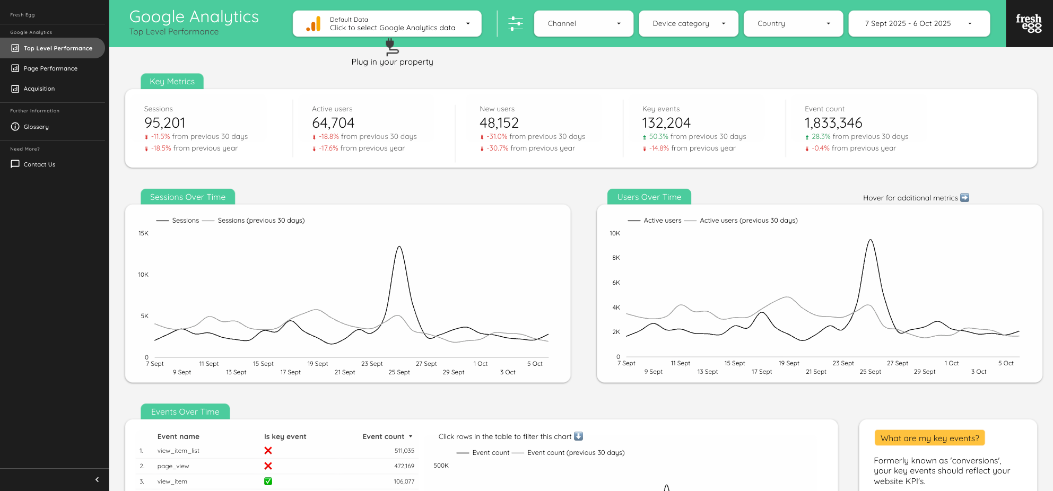1053x491 pixels.
Task: Click the plug icon below data selector
Action: click(x=391, y=47)
